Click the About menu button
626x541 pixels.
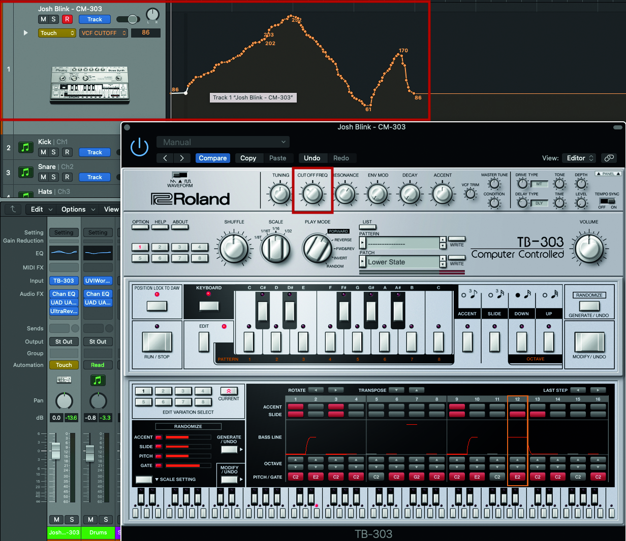[180, 227]
